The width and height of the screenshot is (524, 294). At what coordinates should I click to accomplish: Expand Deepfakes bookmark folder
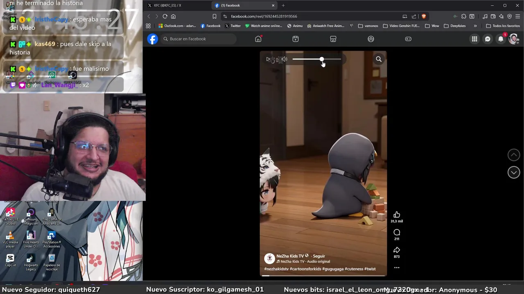[x=455, y=26]
